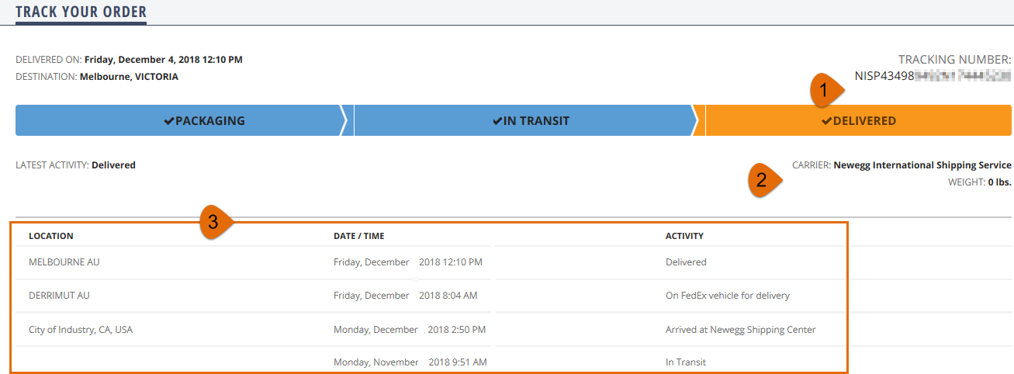Viewport: 1014px width, 374px height.
Task: Click the City of Industry, CA, USA location
Action: tap(81, 330)
